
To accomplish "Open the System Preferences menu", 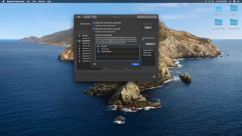I will point(16,2).
